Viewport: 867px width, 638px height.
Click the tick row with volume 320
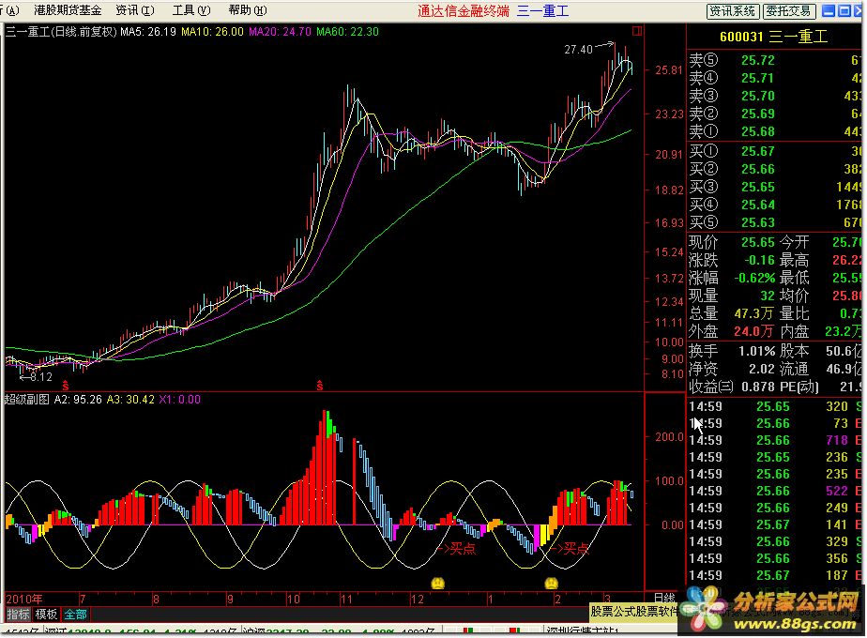point(775,406)
